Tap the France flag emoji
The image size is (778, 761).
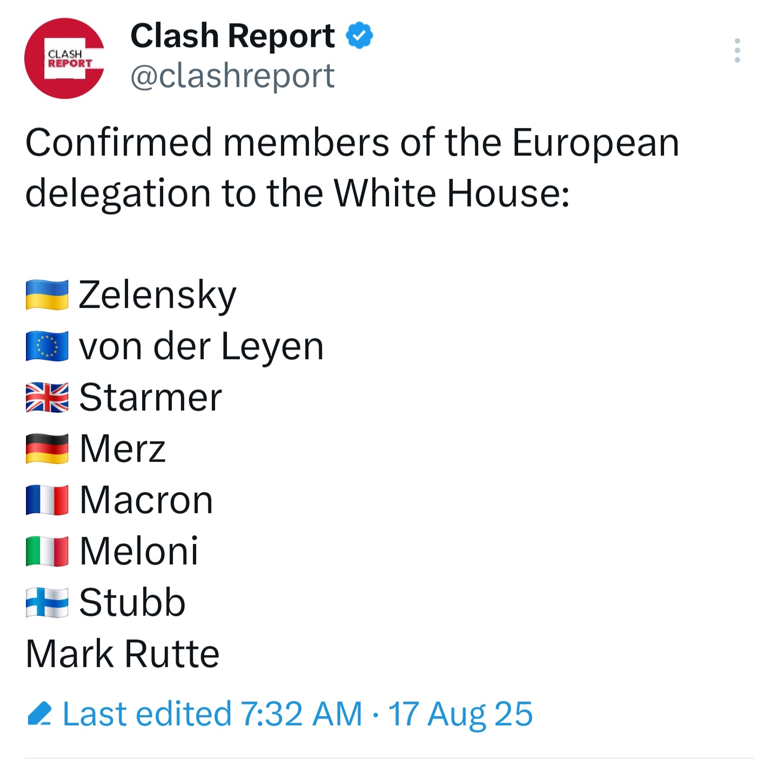tap(47, 500)
